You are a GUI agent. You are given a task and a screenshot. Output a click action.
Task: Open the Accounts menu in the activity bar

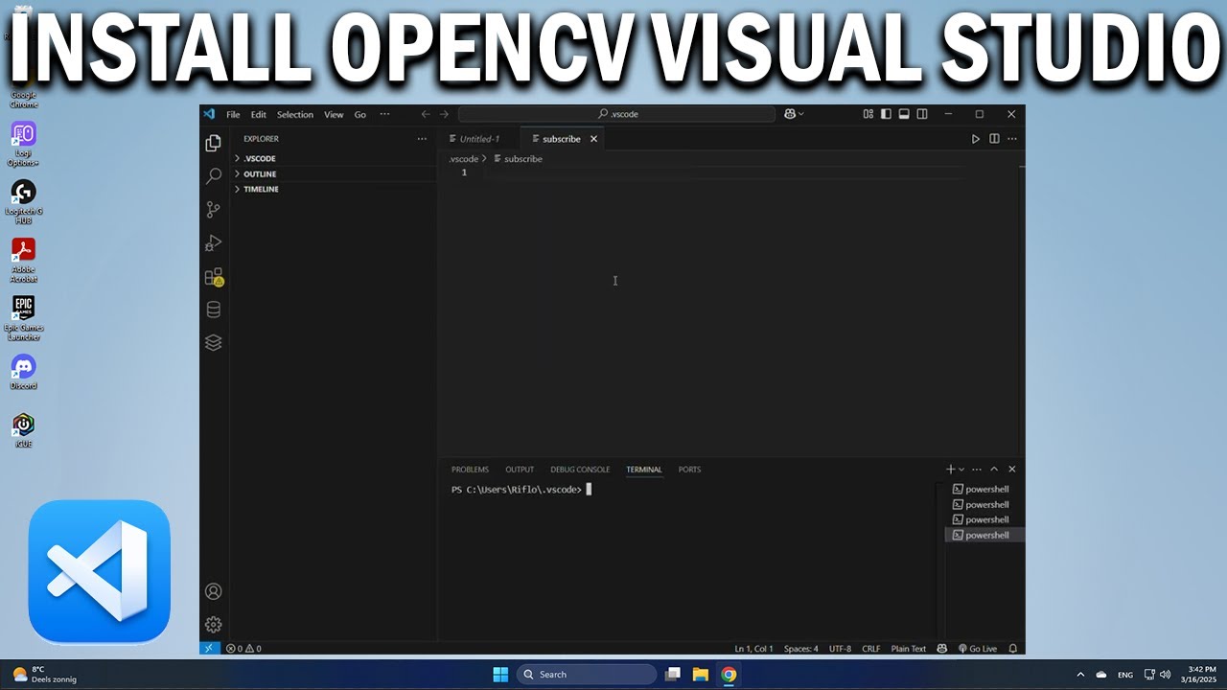pos(213,591)
